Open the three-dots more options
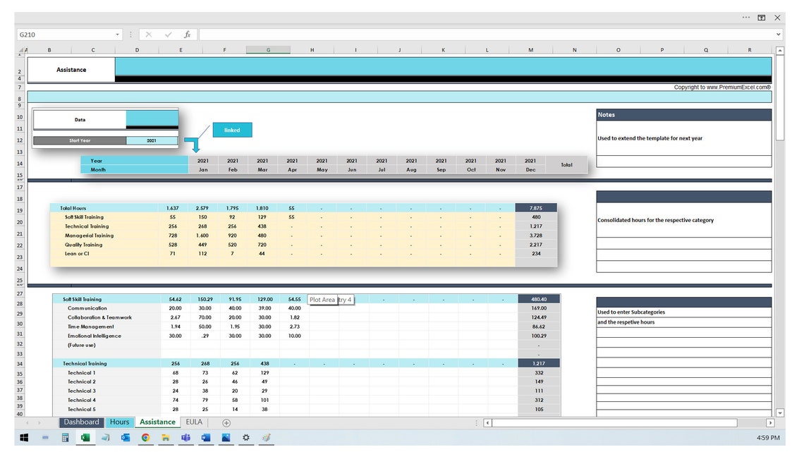The image size is (804, 452). pyautogui.click(x=746, y=18)
